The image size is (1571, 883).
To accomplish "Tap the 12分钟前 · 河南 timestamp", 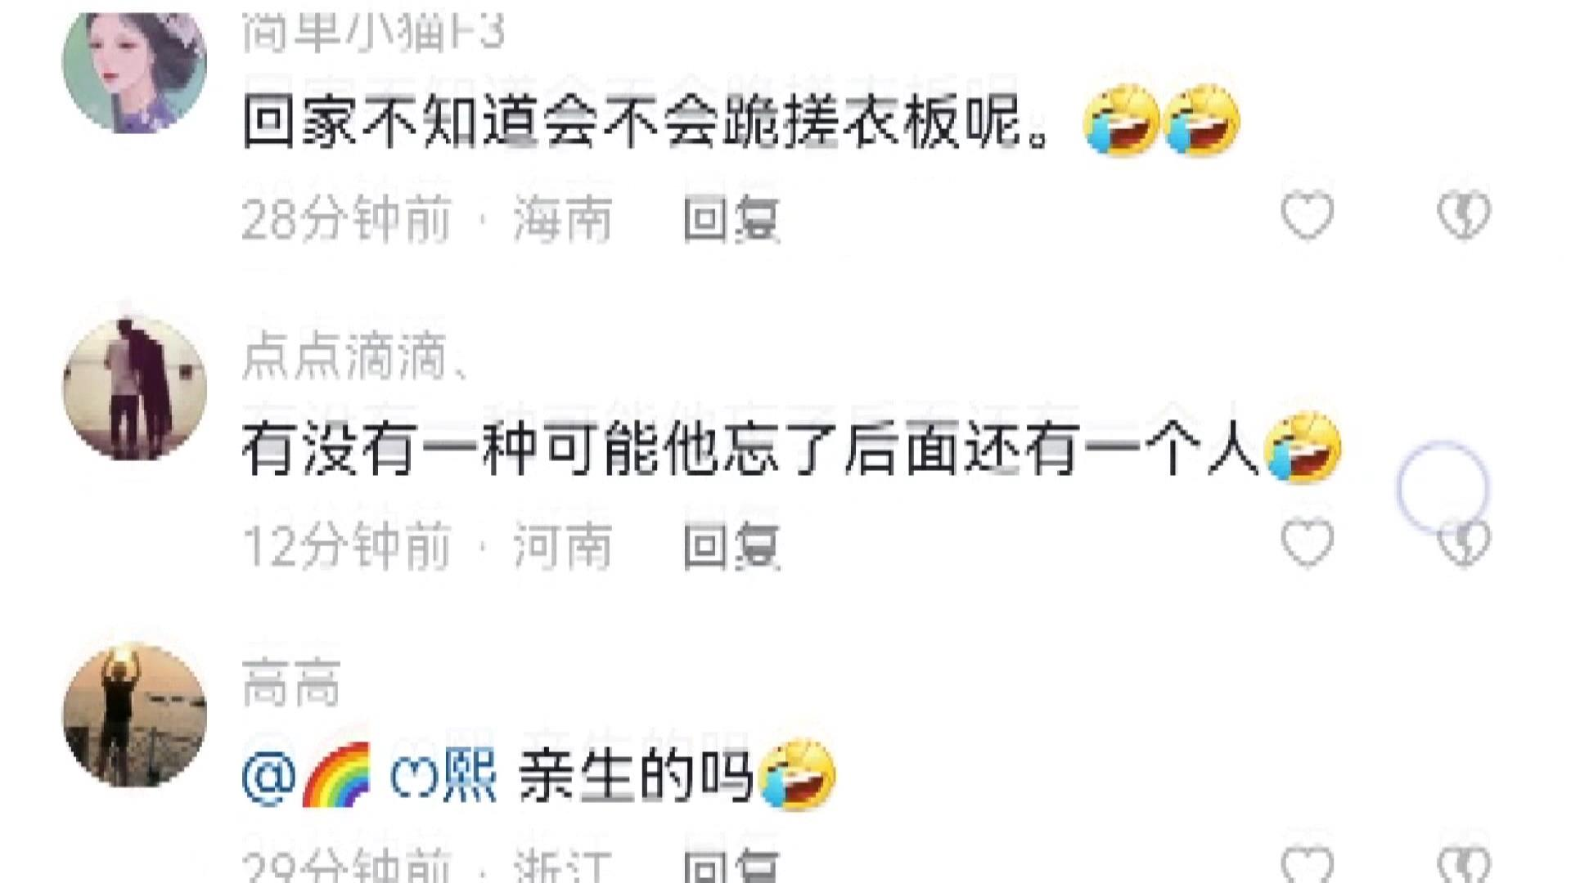I will (427, 545).
